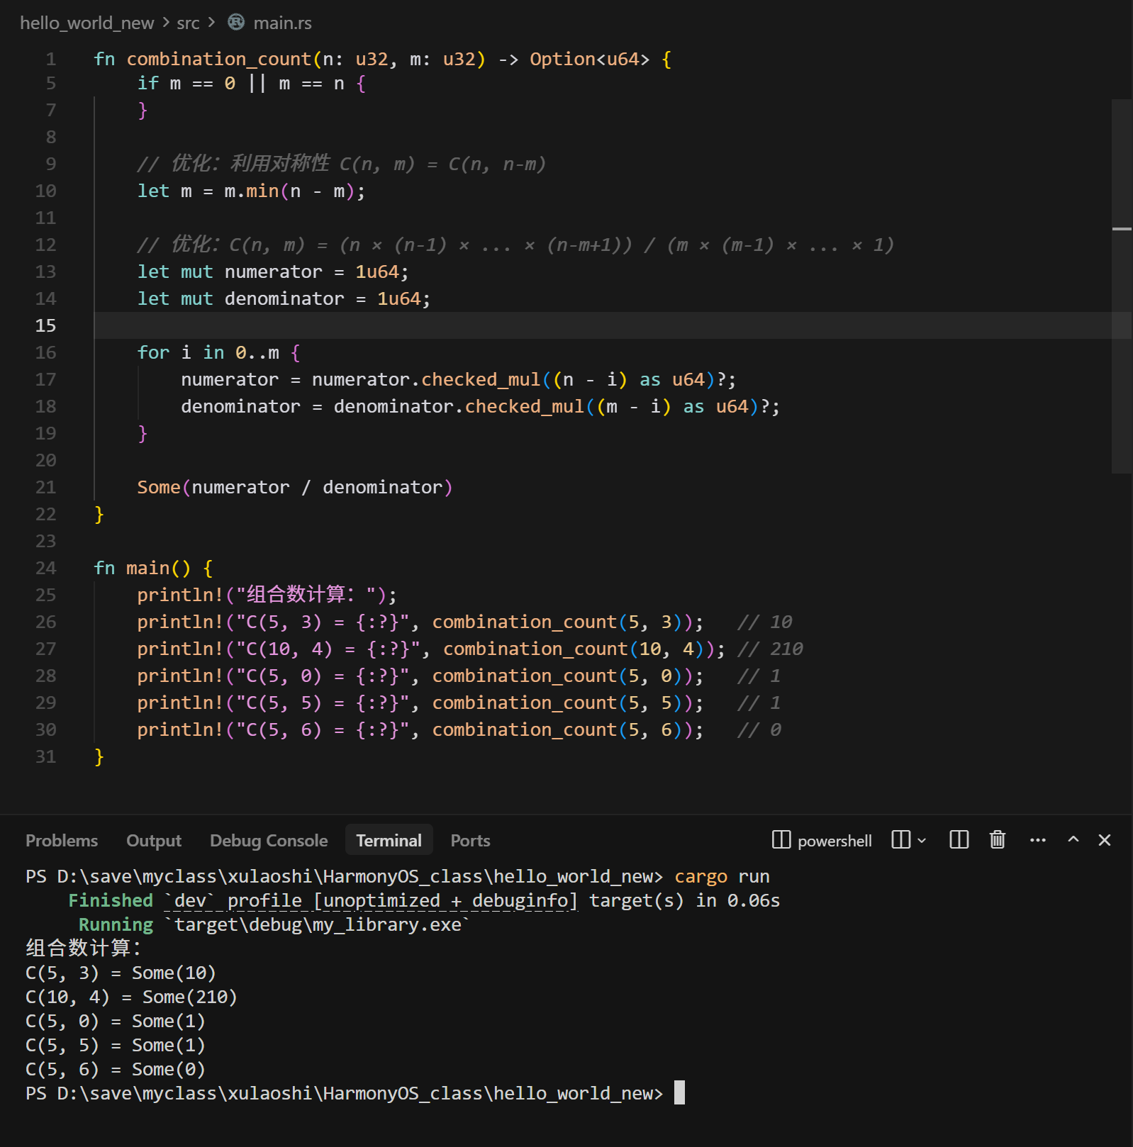Screen dimensions: 1133x1147
Task: Click the src breadcrumb folder
Action: 188,23
